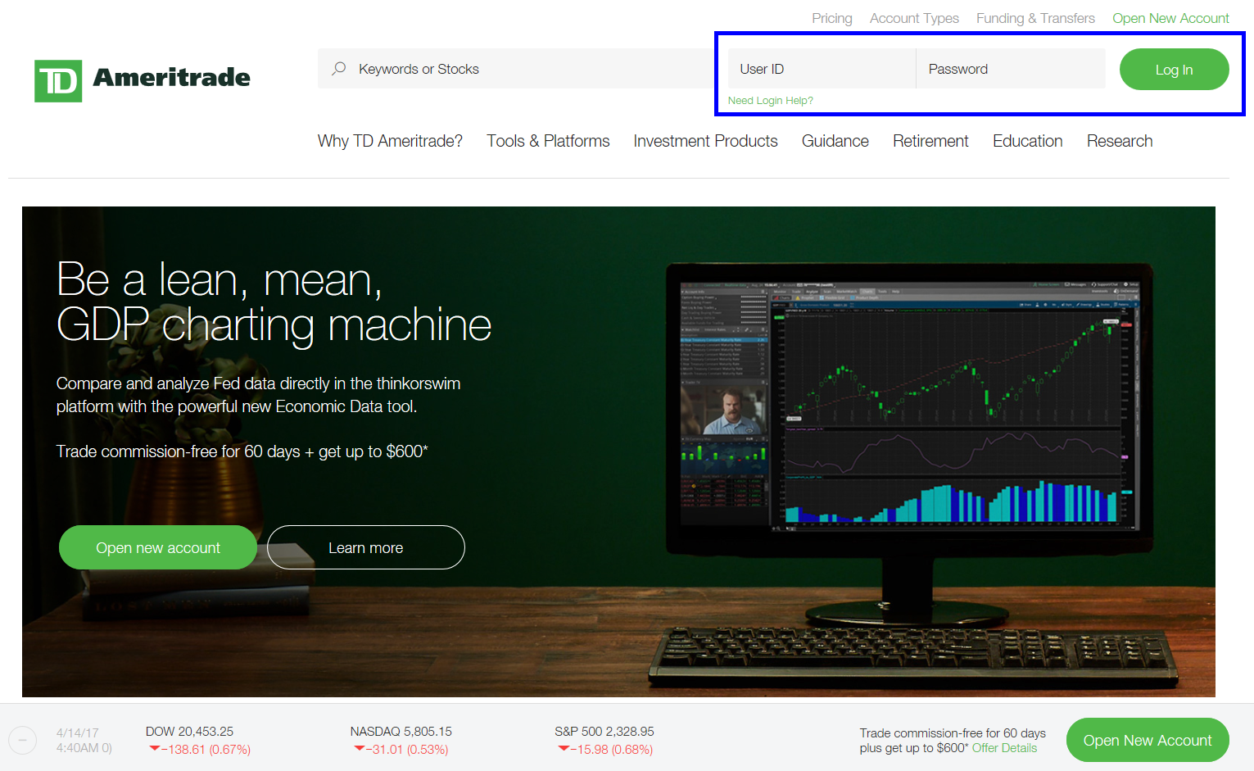Viewport: 1254px width, 771px height.
Task: Select the Education navigation item
Action: click(x=1027, y=141)
